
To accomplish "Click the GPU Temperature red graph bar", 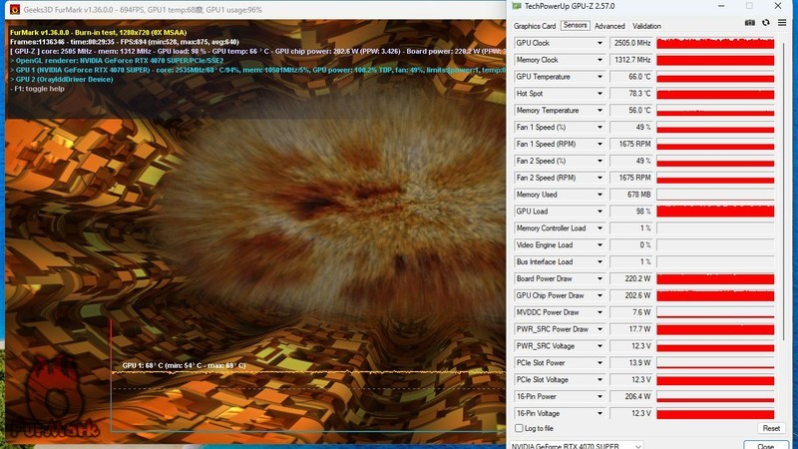I will tap(715, 77).
